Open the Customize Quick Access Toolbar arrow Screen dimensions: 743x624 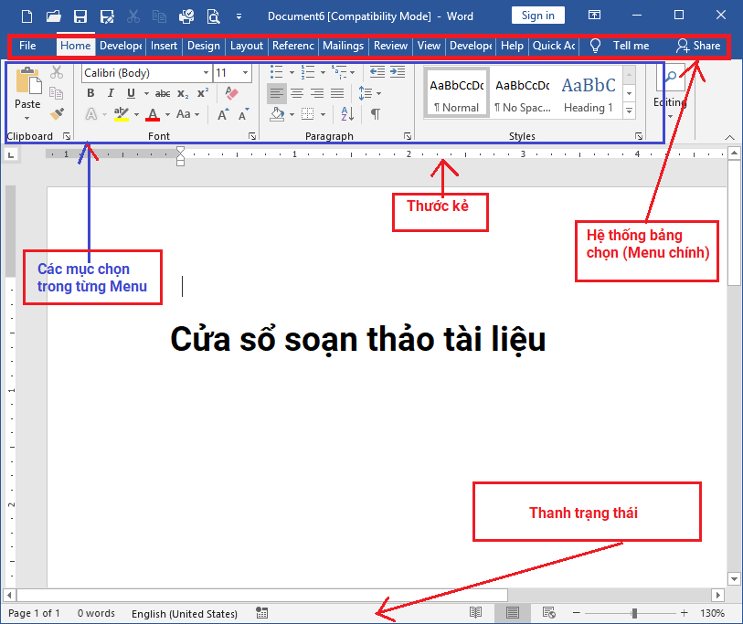[x=239, y=16]
